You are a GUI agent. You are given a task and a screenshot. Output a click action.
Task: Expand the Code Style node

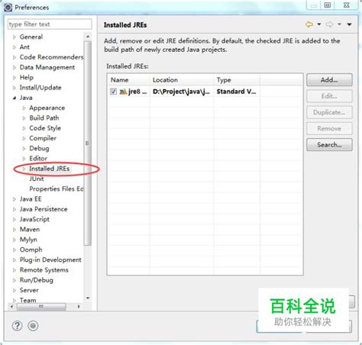coord(24,128)
